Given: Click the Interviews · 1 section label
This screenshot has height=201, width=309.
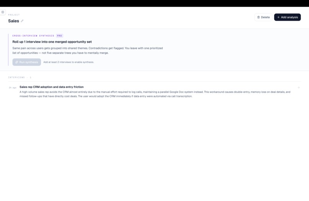Looking at the screenshot, I should coord(20,77).
